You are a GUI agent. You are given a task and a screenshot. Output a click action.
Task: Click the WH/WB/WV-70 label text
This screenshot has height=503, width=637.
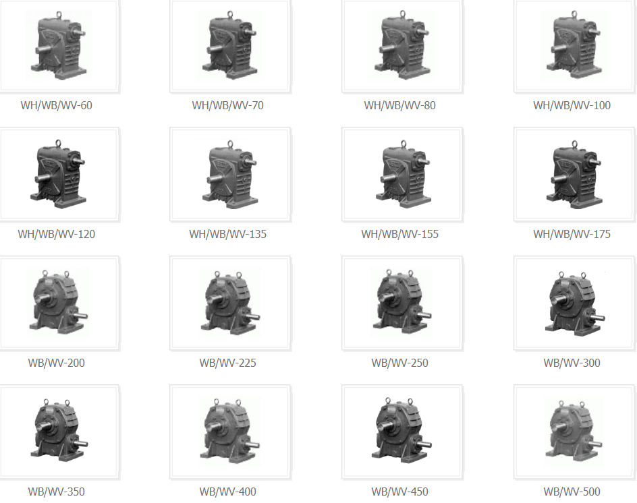click(228, 106)
